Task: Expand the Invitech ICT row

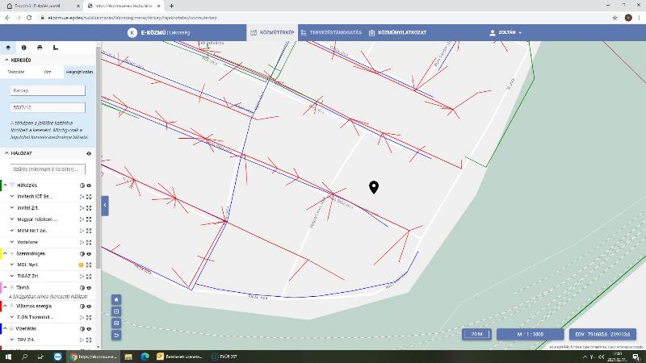Action: coord(12,196)
